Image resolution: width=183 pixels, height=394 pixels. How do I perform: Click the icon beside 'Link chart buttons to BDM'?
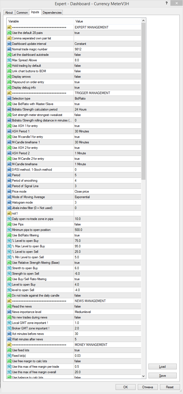[x=9, y=71]
